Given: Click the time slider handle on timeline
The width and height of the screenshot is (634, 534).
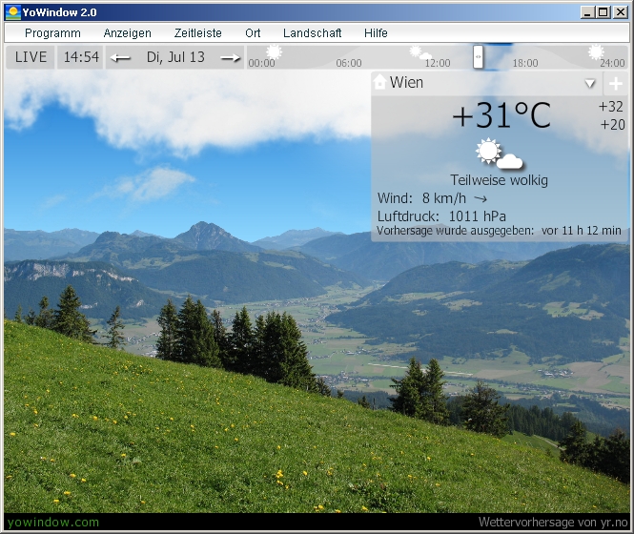Looking at the screenshot, I should pos(478,56).
